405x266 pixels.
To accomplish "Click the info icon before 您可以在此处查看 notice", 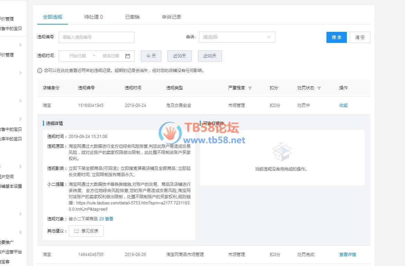I will point(40,71).
